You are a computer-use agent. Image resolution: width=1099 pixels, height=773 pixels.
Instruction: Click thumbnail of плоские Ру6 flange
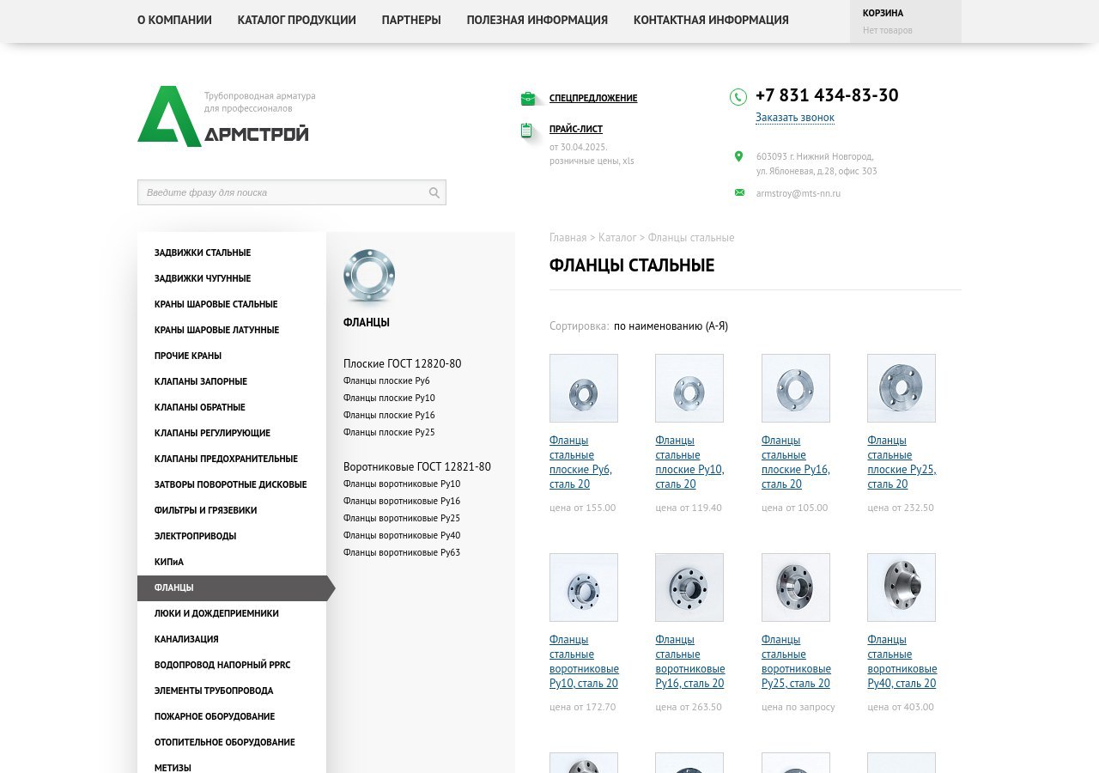[x=584, y=388]
